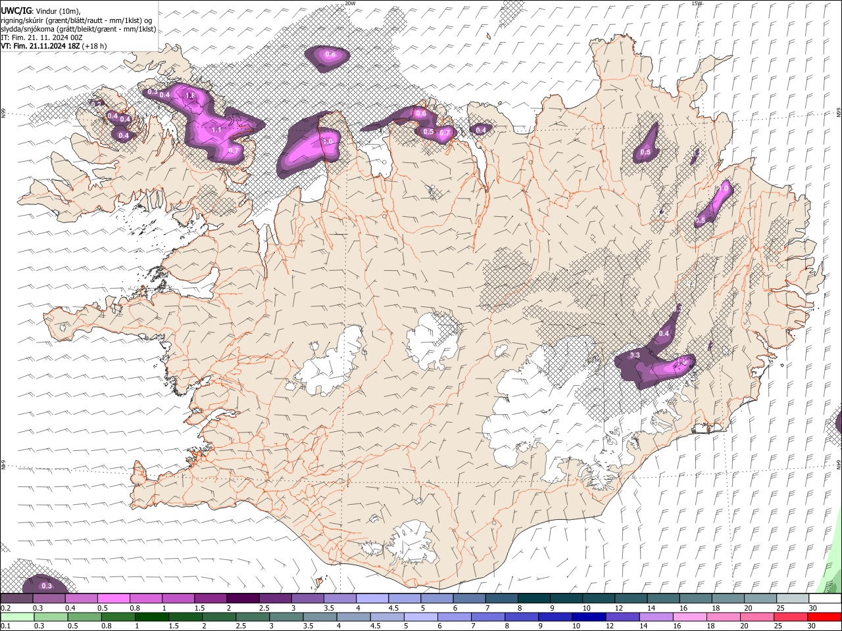The width and height of the screenshot is (842, 631).
Task: Click the 30 label in bottom legend row
Action: click(x=812, y=626)
